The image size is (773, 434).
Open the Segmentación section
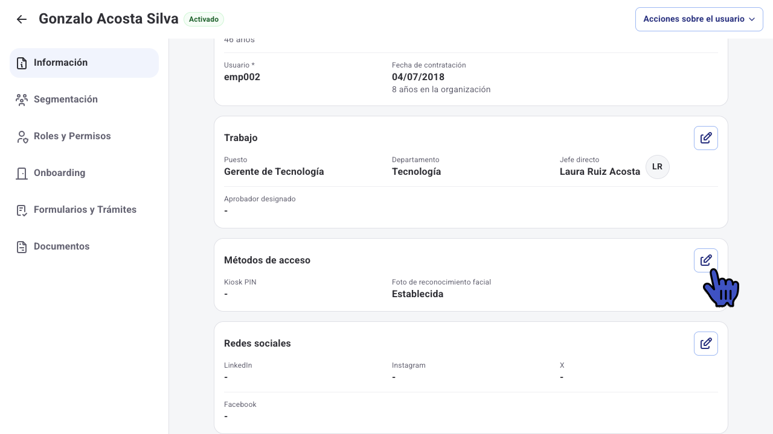[x=84, y=99]
